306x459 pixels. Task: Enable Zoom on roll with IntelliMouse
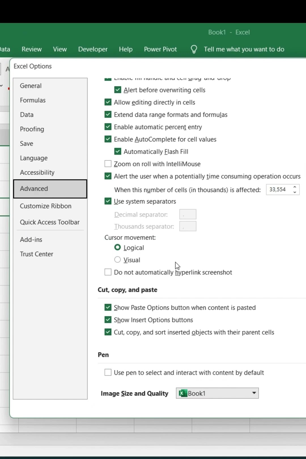tap(108, 164)
